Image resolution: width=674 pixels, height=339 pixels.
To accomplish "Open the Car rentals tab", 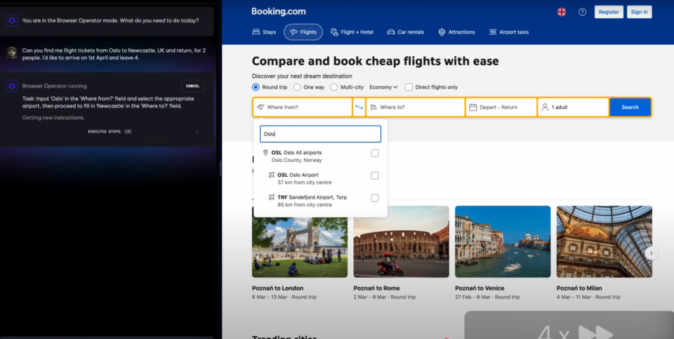I will point(407,32).
